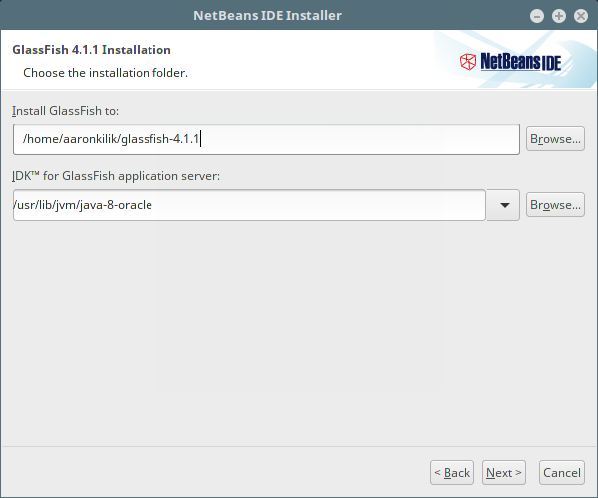This screenshot has height=498, width=598.
Task: Click the NetBeans IDE logo
Action: 510,62
